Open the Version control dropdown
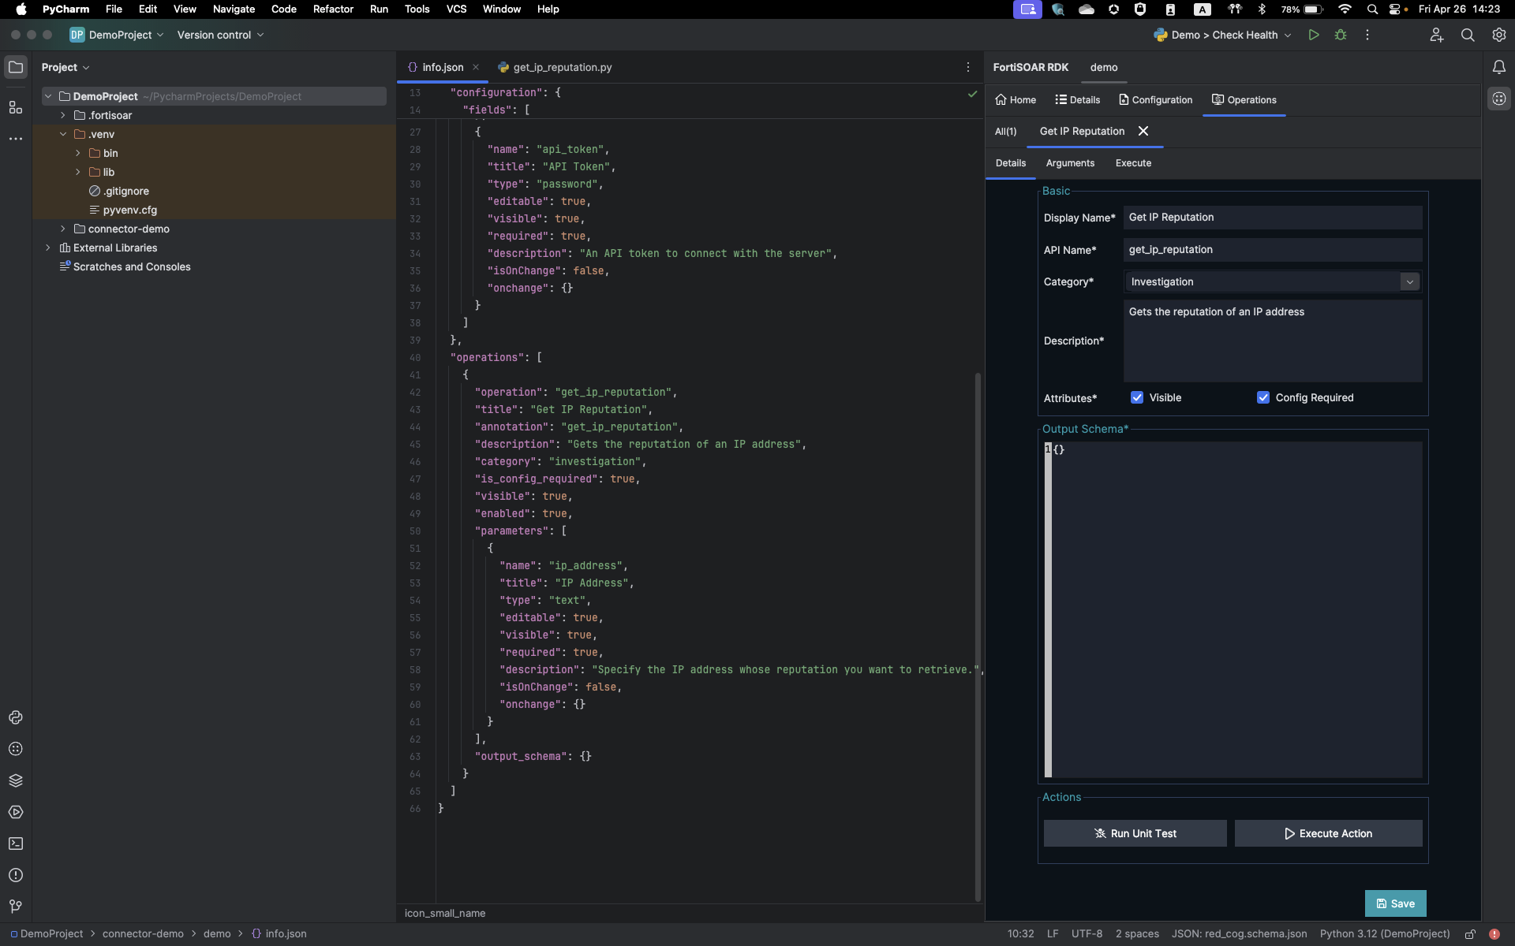This screenshot has width=1515, height=946. [x=220, y=35]
